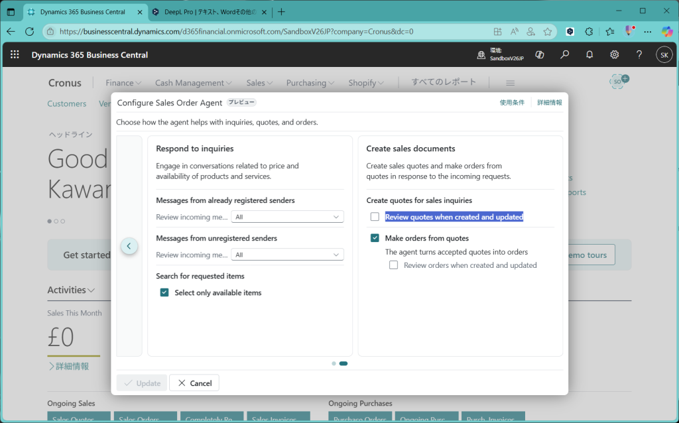Open registered senders review dropdown
This screenshot has height=423, width=679.
tap(288, 217)
